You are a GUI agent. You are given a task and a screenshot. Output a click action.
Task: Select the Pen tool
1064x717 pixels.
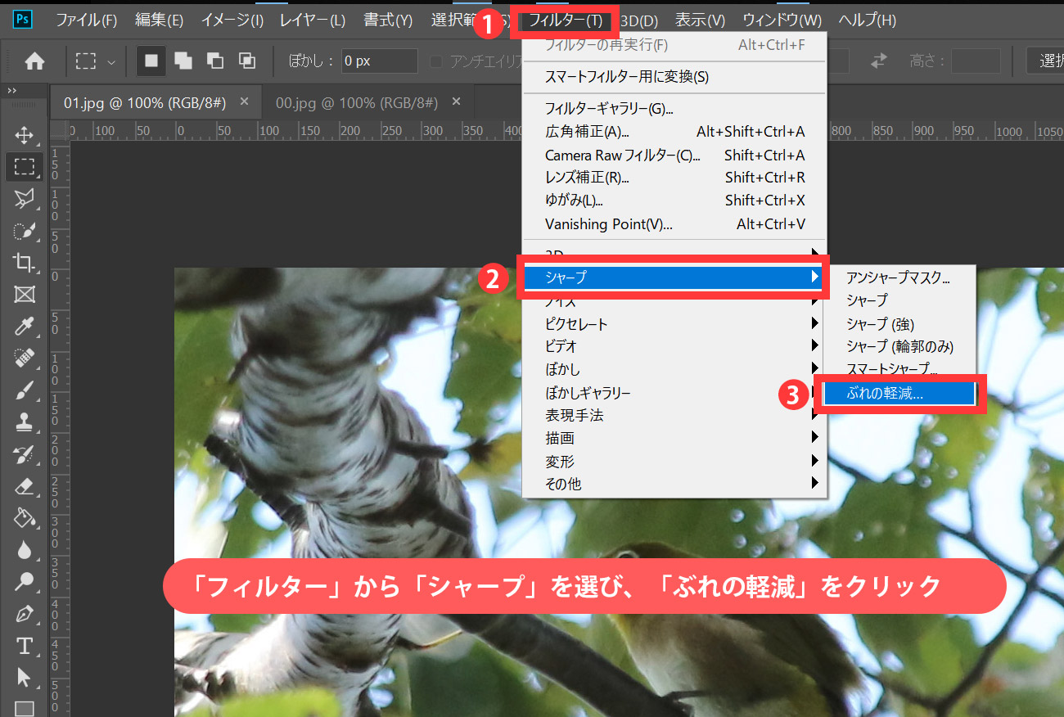pos(24,614)
